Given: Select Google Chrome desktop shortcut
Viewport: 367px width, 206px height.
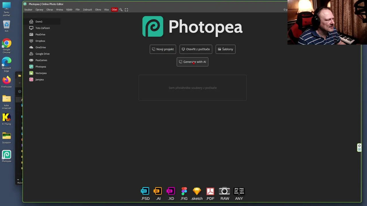Looking at the screenshot, I should 7,46.
